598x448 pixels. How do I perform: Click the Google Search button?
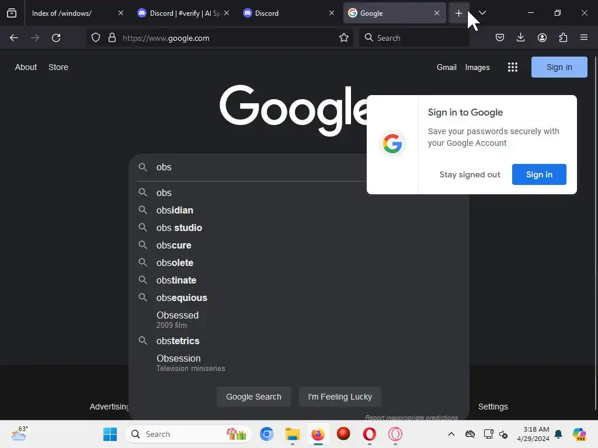coord(253,397)
